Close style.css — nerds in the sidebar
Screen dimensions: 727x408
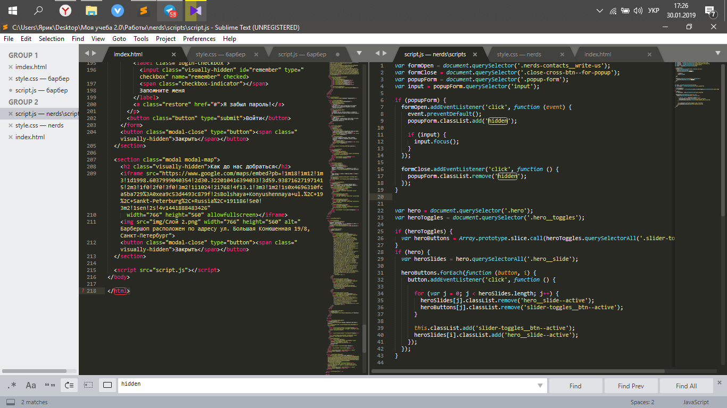point(11,125)
